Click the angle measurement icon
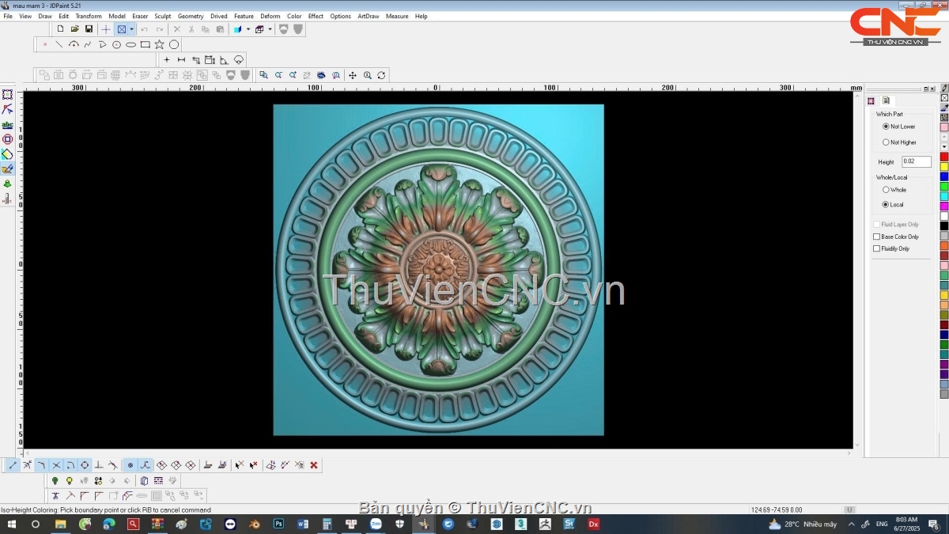The width and height of the screenshot is (949, 534). [x=224, y=59]
